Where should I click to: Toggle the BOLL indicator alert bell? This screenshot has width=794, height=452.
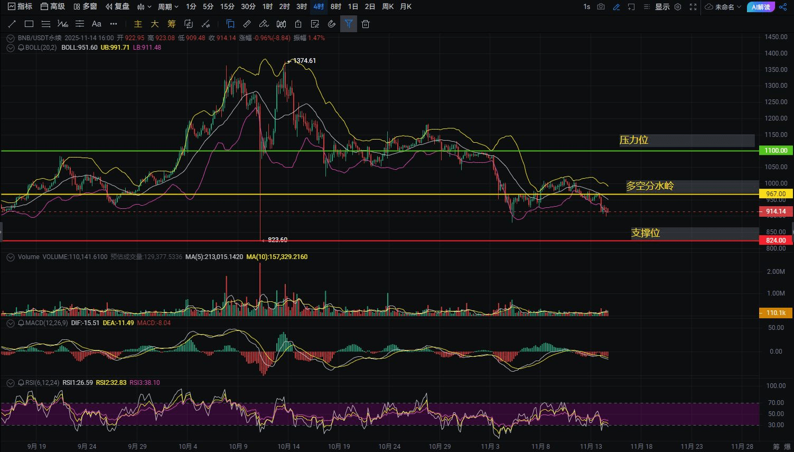[x=21, y=48]
